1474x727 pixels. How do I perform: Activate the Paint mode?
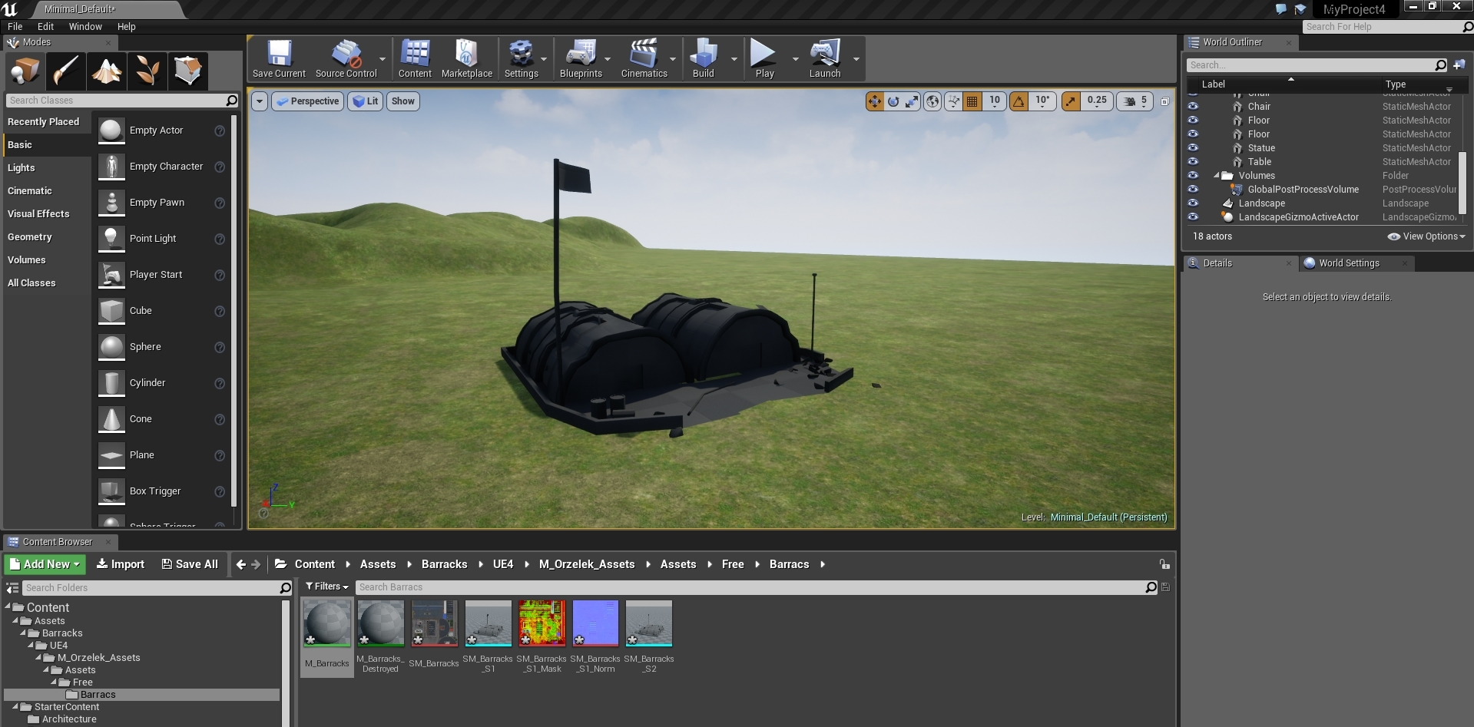(x=65, y=71)
